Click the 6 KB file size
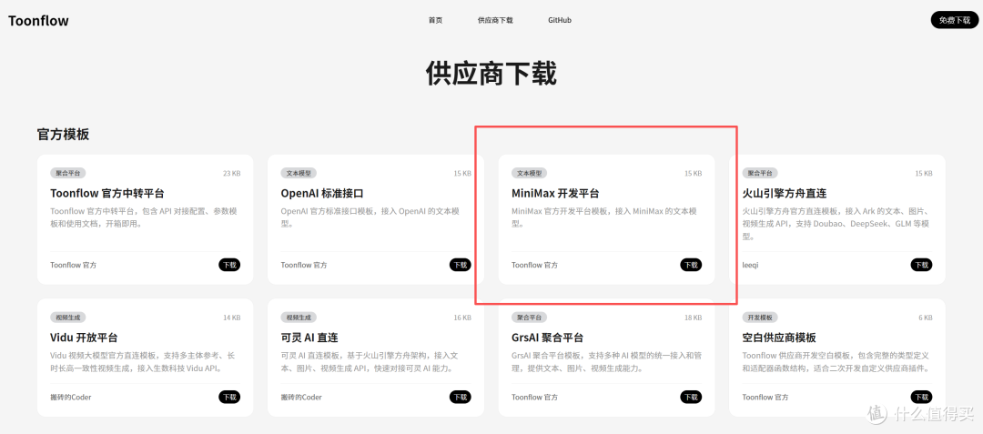Viewport: 983px width, 434px height. tap(926, 318)
